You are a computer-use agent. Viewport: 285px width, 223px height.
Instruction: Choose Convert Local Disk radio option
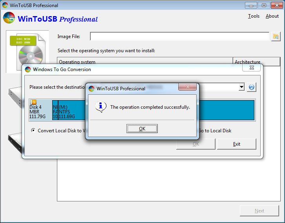(x=33, y=130)
